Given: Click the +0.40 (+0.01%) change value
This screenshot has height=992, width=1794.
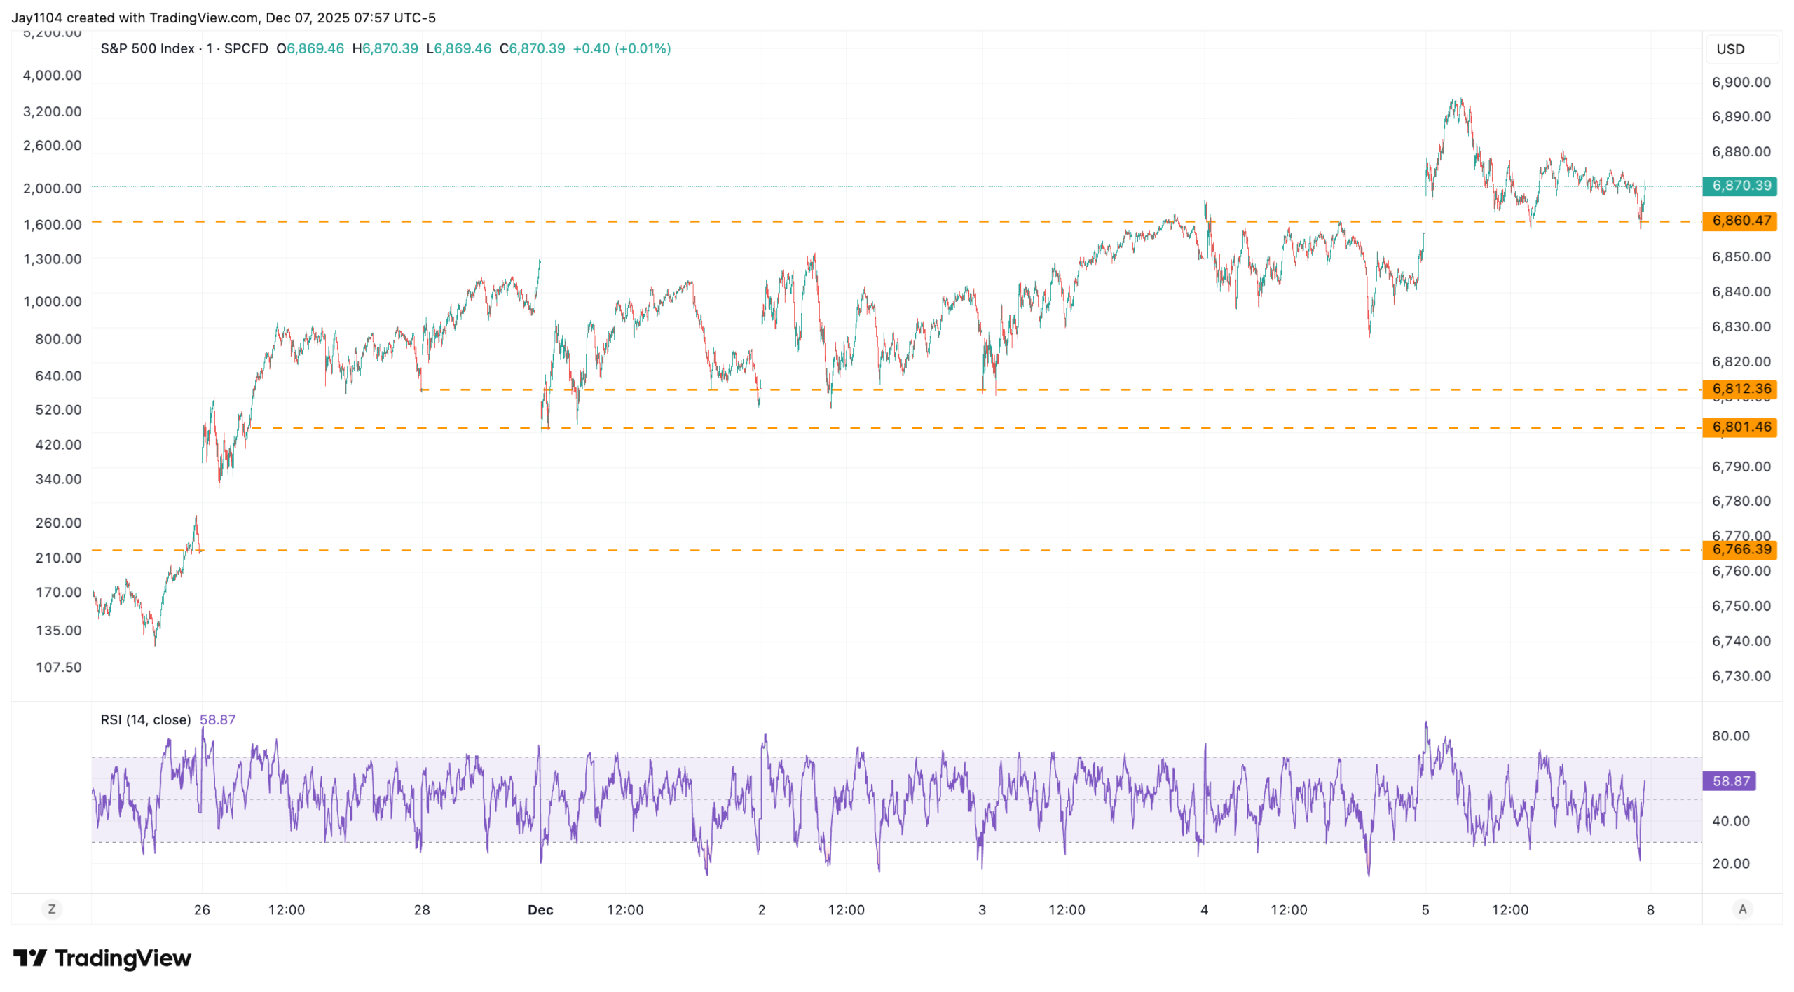Looking at the screenshot, I should [622, 48].
